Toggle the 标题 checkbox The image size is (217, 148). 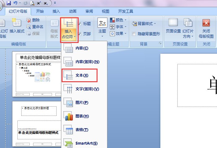coord(80,24)
